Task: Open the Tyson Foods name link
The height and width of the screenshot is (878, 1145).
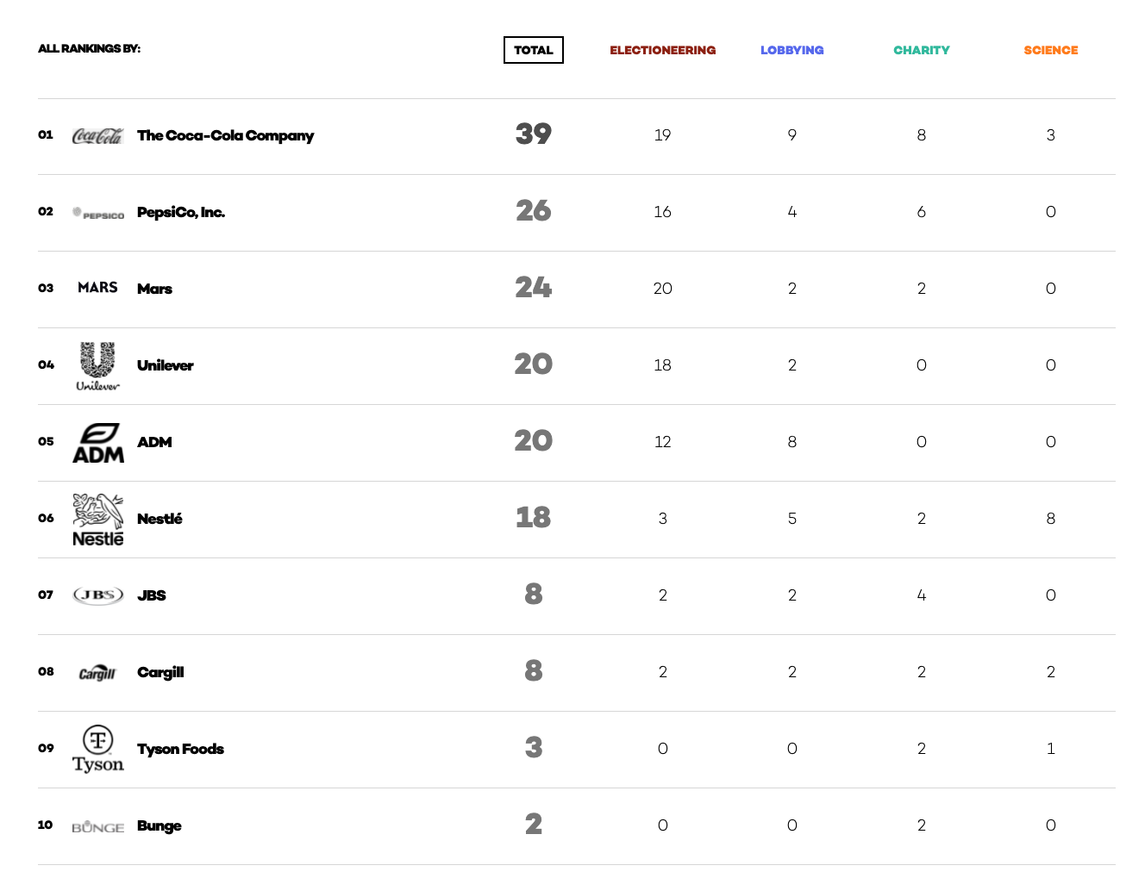Action: [180, 749]
